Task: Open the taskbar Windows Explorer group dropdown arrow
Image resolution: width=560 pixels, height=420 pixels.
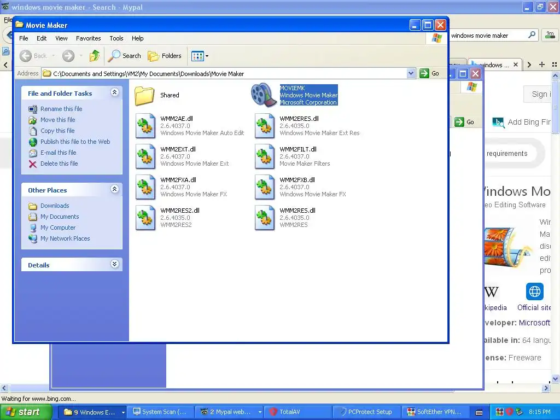Action: point(123,412)
